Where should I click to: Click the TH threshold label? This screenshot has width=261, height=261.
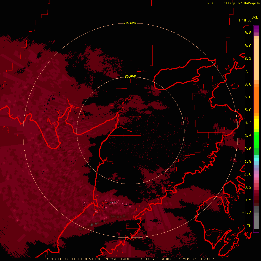[x=249, y=226]
